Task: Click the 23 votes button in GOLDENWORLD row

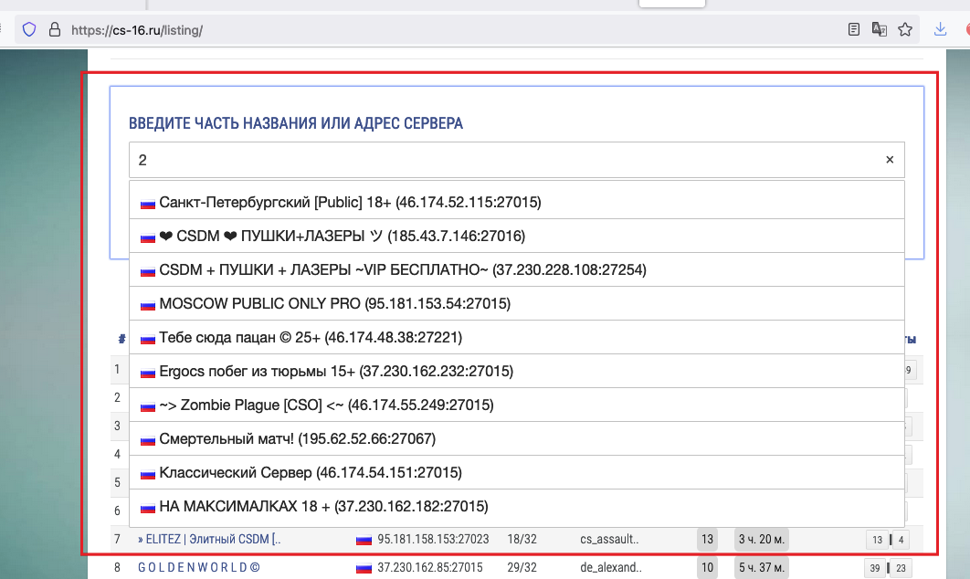Action: pos(901,568)
